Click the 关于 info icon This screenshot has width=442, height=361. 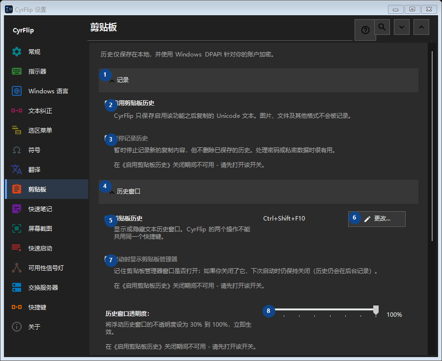pyautogui.click(x=17, y=327)
